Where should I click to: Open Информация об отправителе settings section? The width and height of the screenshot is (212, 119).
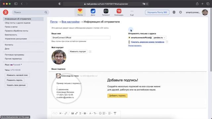(x=23, y=19)
